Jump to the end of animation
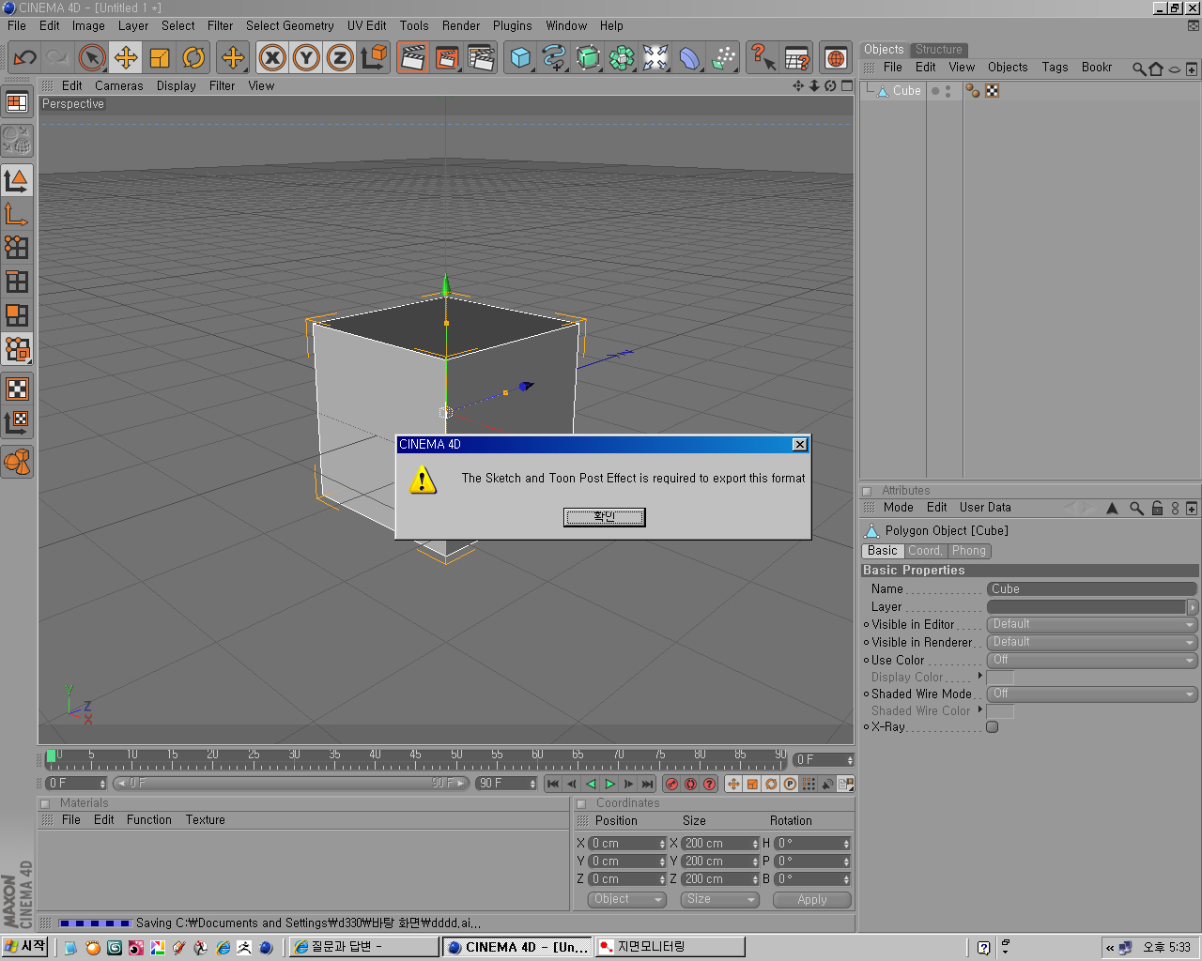This screenshot has width=1202, height=961. pos(647,784)
